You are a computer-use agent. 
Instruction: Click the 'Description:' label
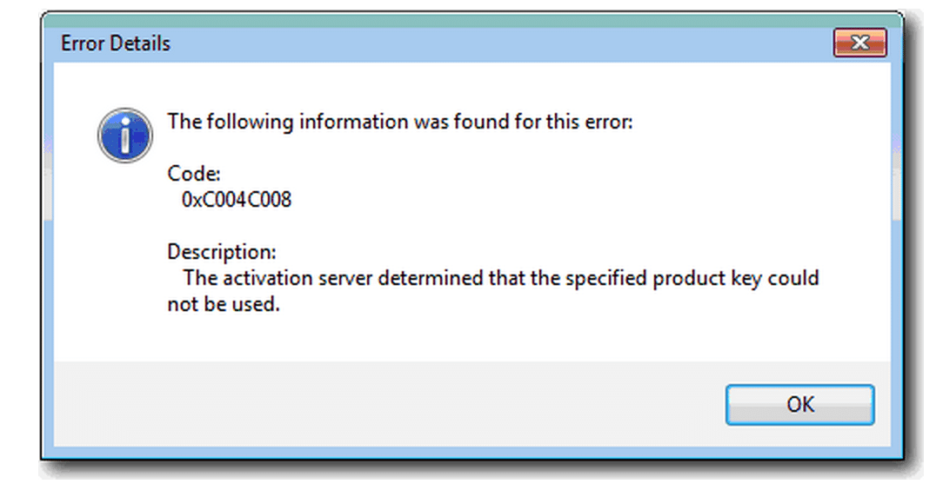tap(222, 252)
